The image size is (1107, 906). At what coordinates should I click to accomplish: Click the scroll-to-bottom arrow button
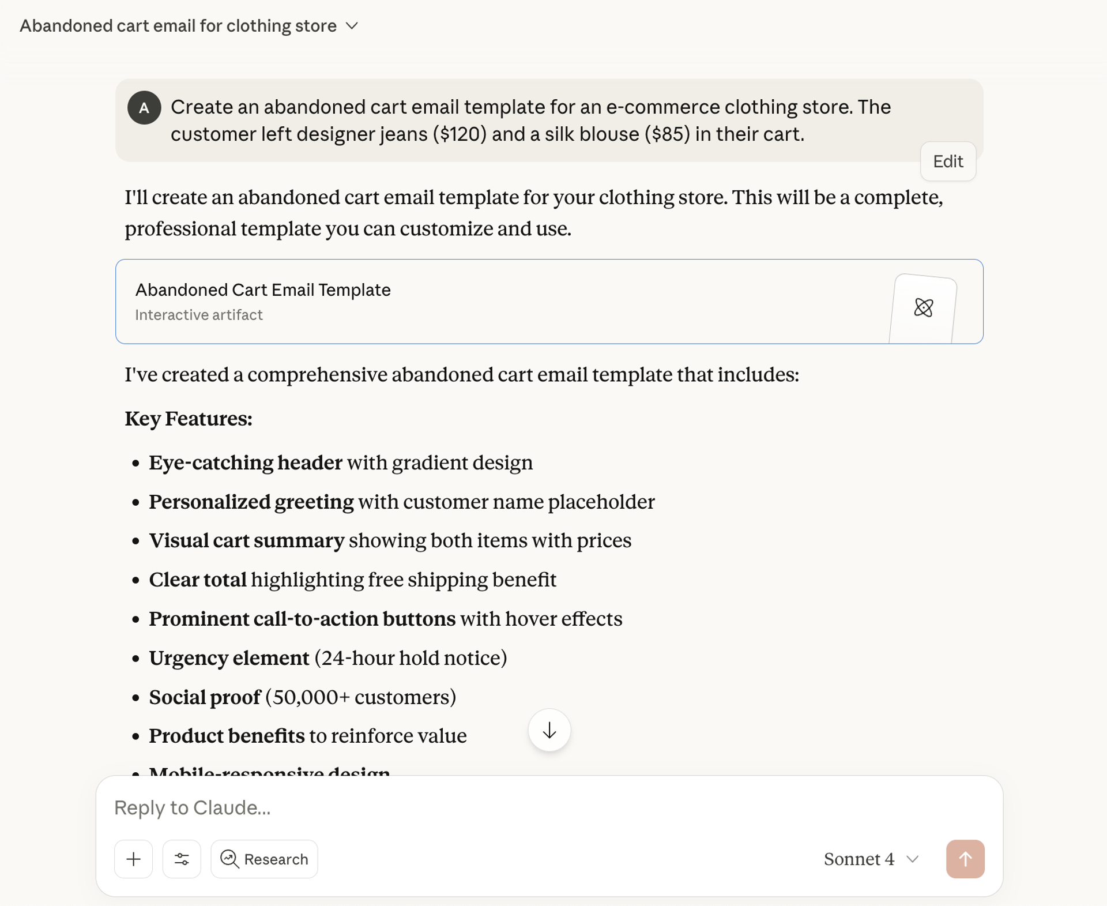(x=549, y=730)
